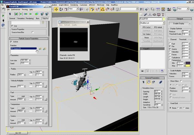Open the Display command panel tab
Screen dimensions: 194x135
click(158, 15)
